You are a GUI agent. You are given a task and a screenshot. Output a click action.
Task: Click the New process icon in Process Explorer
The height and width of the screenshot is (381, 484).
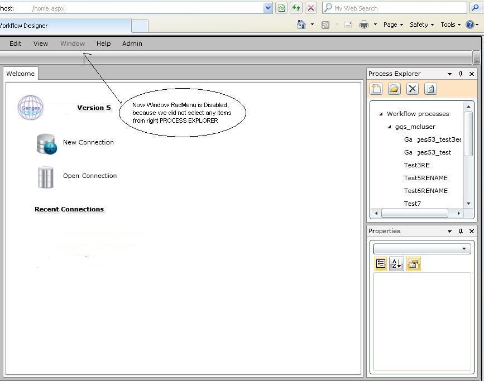[376, 89]
